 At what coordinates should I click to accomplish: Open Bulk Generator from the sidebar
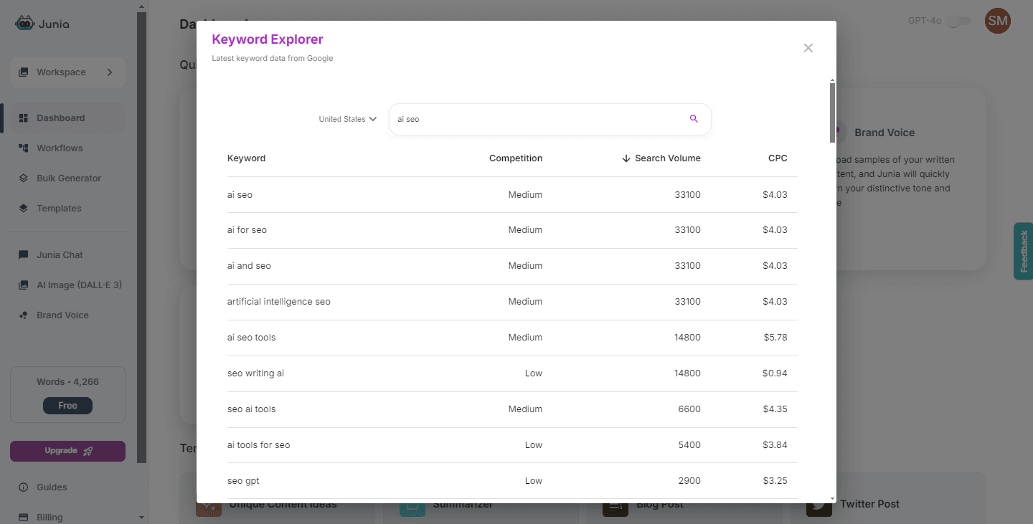coord(67,178)
